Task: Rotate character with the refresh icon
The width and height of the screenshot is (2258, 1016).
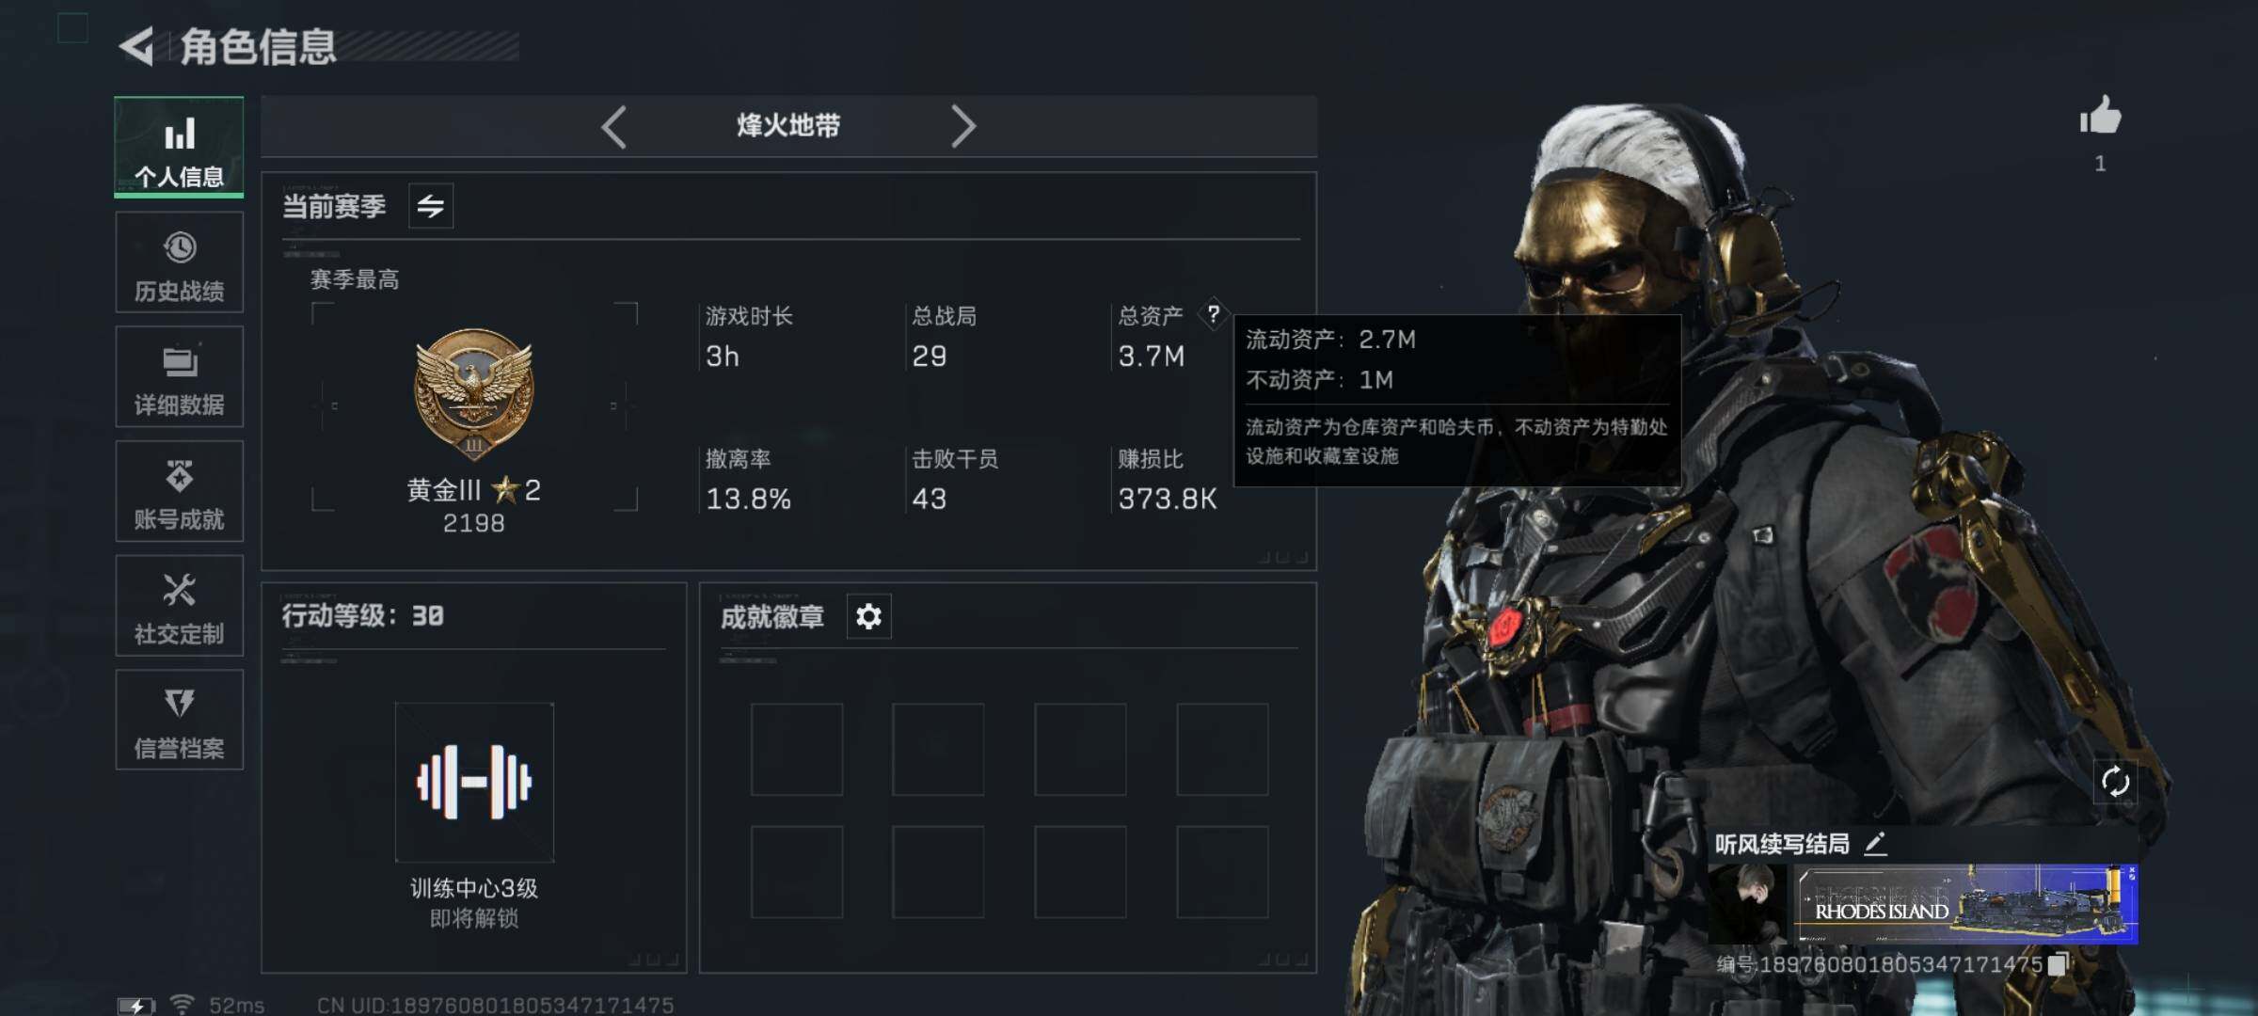Action: click(2115, 782)
